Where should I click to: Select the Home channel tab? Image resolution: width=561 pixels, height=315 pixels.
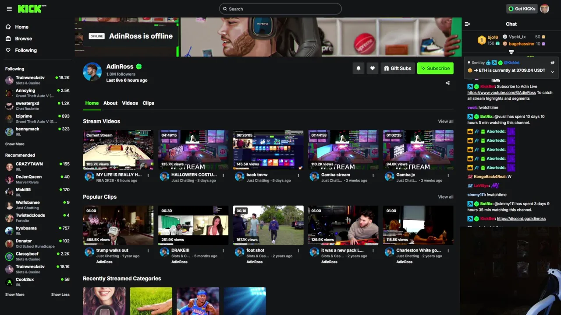tap(92, 103)
